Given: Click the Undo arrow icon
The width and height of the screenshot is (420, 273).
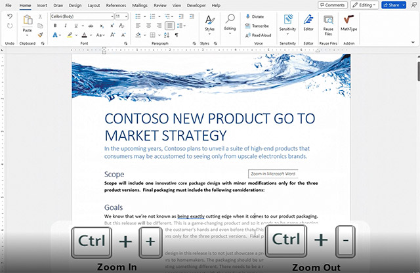Looking at the screenshot, I should pos(10,16).
